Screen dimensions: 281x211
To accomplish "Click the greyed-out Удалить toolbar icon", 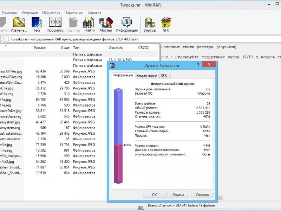I will pyautogui.click(x=73, y=25).
